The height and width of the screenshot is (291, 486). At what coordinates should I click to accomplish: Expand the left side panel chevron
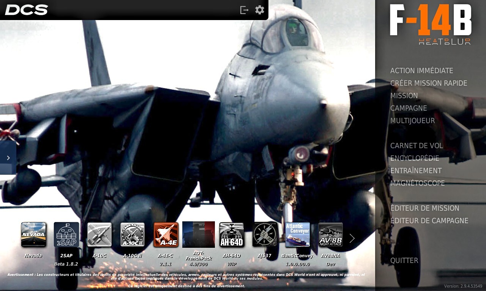[x=8, y=158]
